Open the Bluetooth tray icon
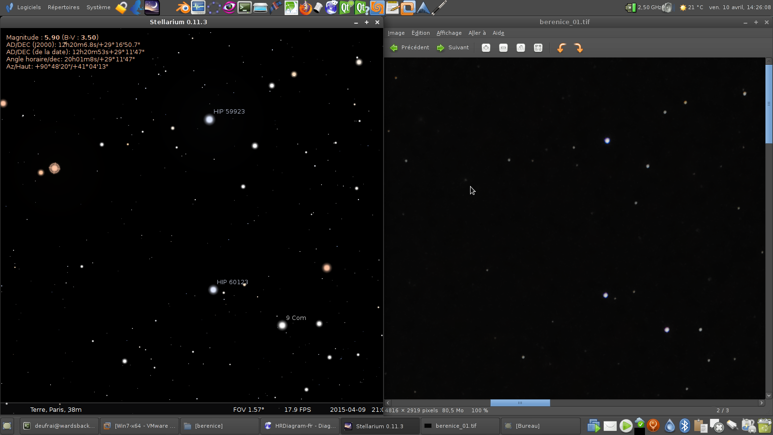The image size is (773, 435). 685,426
